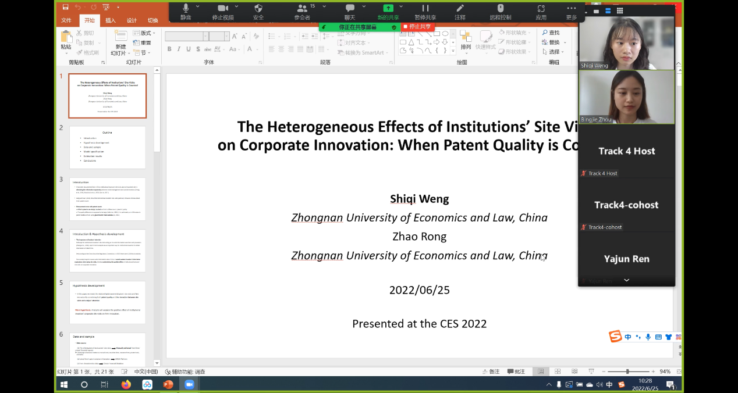Adjust the zoom slider in status bar
The height and width of the screenshot is (393, 738).
[x=627, y=371]
